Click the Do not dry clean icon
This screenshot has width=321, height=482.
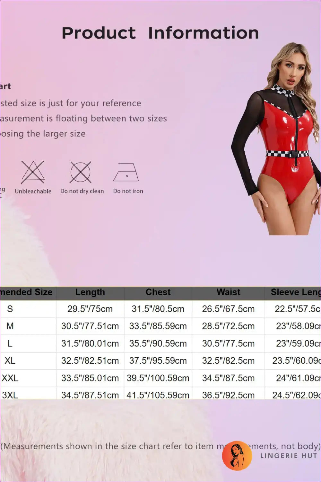pos(81,172)
